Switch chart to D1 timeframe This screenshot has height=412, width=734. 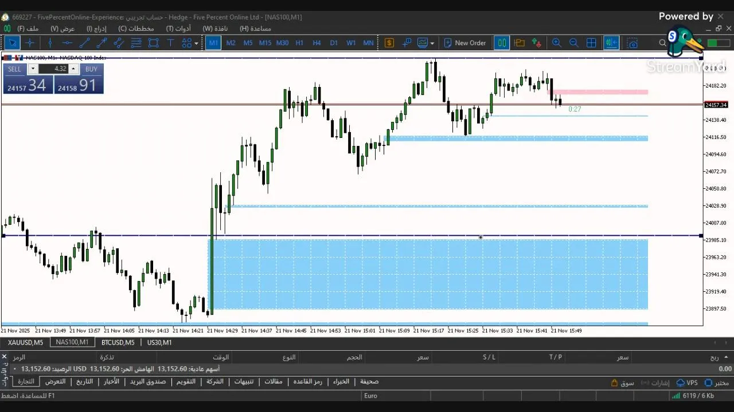[x=334, y=43]
